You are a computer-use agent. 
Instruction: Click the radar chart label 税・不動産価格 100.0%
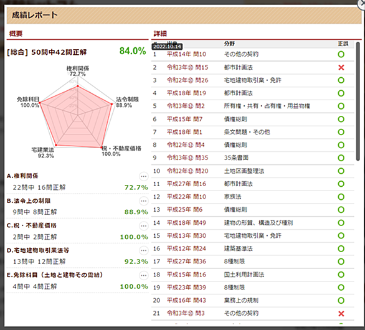coord(121,151)
